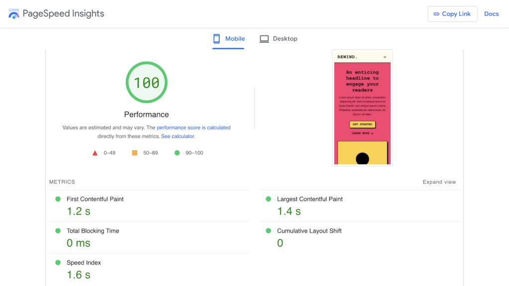Viewport: 509px width, 286px height.
Task: Click the PageSpeed Insights title text
Action: 63,13
